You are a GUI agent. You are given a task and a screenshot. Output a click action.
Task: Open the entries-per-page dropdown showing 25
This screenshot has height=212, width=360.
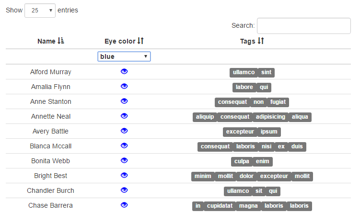tap(40, 10)
